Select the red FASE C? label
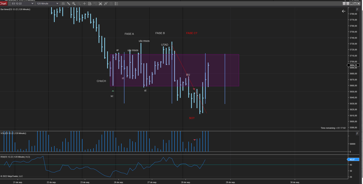The image size is (363, 184). pos(192,33)
